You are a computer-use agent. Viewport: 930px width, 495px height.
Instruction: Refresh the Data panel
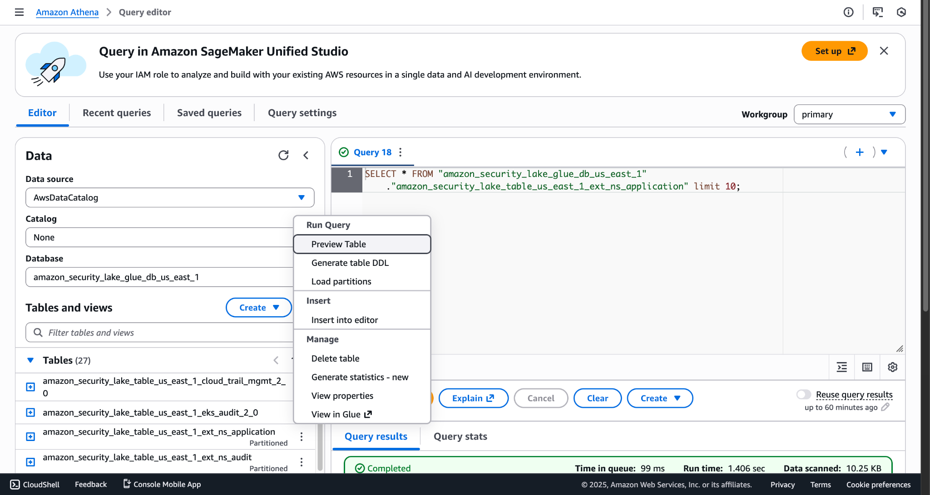(283, 156)
